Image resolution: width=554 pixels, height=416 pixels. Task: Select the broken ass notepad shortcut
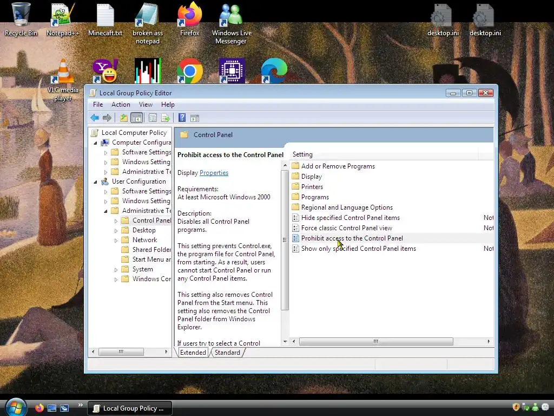click(147, 24)
